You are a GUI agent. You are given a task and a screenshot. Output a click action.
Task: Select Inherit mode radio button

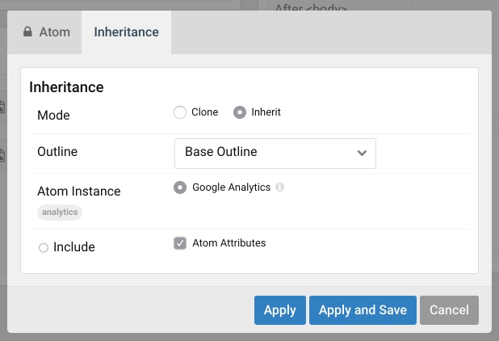pyautogui.click(x=240, y=113)
